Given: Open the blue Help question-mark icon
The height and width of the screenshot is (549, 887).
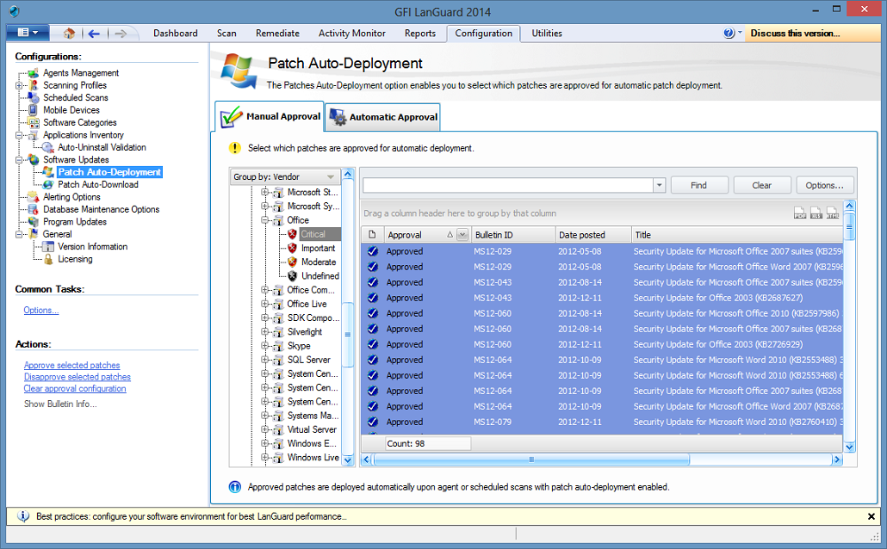Looking at the screenshot, I should point(729,33).
